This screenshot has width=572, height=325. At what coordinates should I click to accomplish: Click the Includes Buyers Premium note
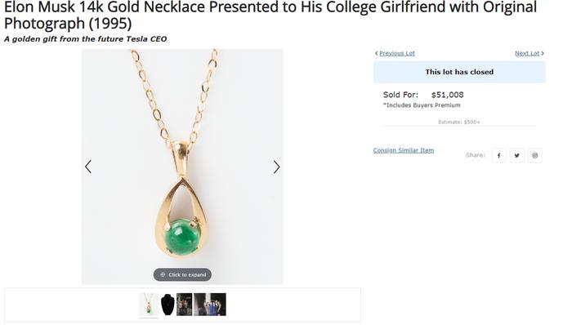pyautogui.click(x=422, y=105)
